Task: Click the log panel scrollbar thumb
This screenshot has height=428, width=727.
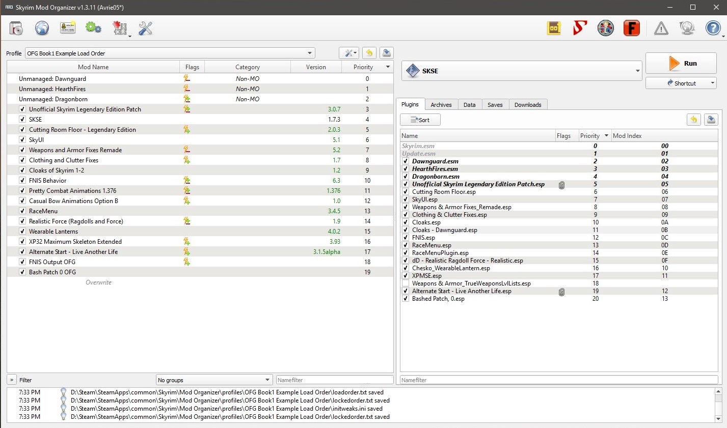Action: pyautogui.click(x=718, y=398)
